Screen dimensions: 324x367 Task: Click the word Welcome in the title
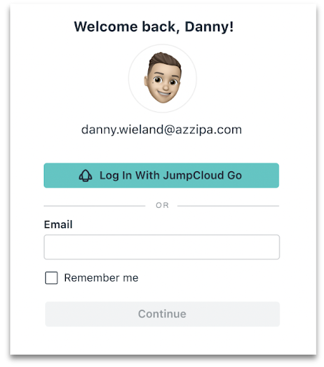(106, 27)
